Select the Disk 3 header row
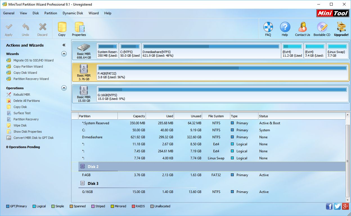Viewport: 351px width, 216px height. point(208,183)
